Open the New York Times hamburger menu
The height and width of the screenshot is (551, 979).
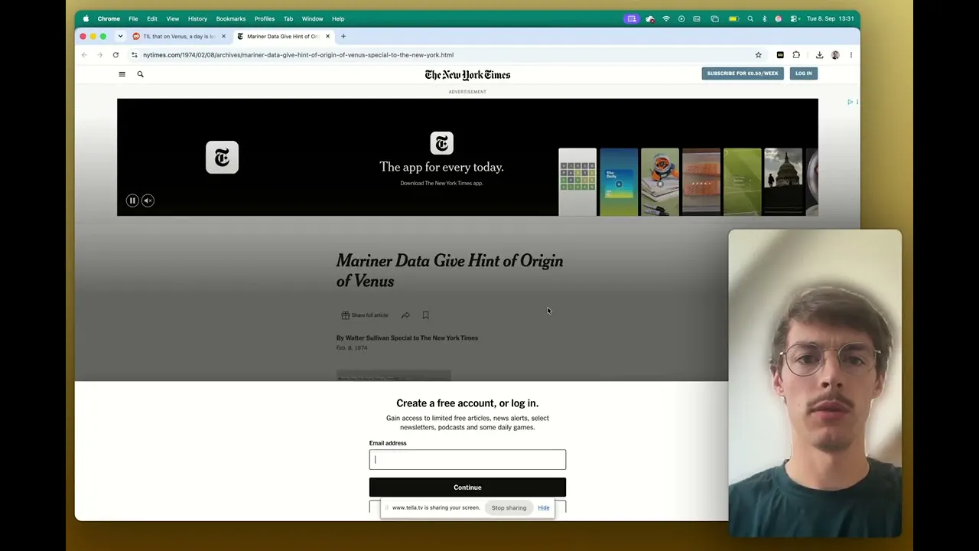(122, 74)
